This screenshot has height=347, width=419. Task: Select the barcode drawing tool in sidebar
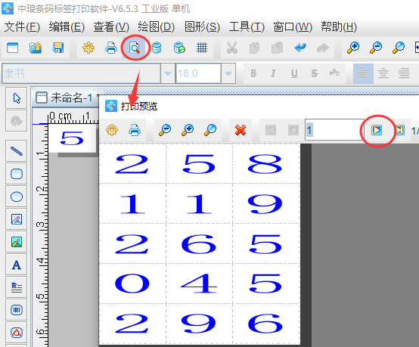[x=17, y=310]
